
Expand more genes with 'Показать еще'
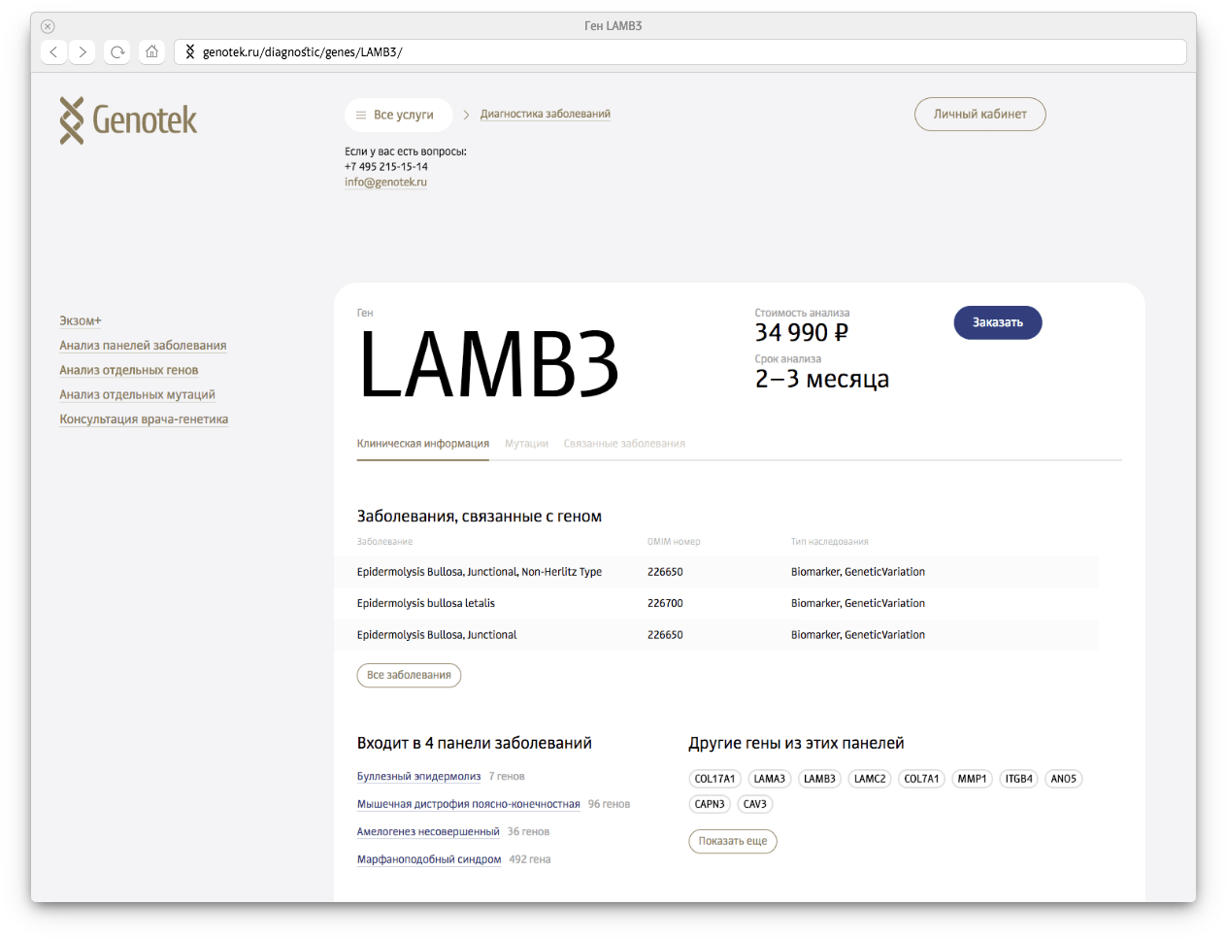[x=732, y=841]
